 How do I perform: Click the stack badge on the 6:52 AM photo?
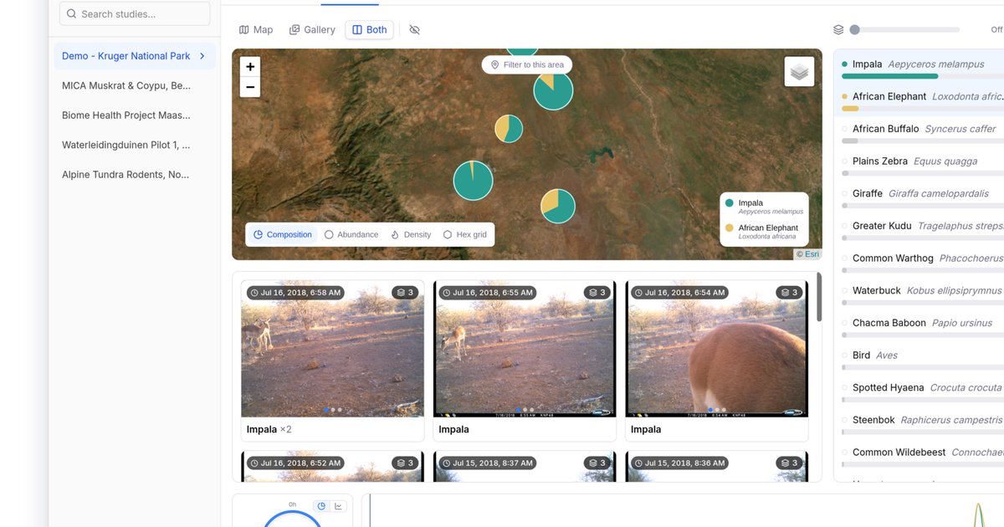point(406,463)
